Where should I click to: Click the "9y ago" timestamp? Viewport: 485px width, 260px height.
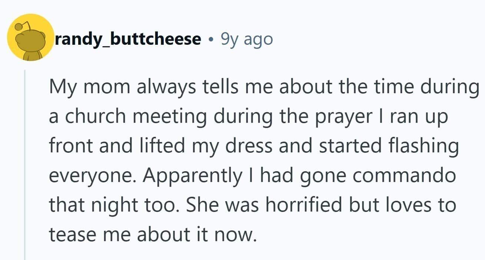tap(247, 38)
